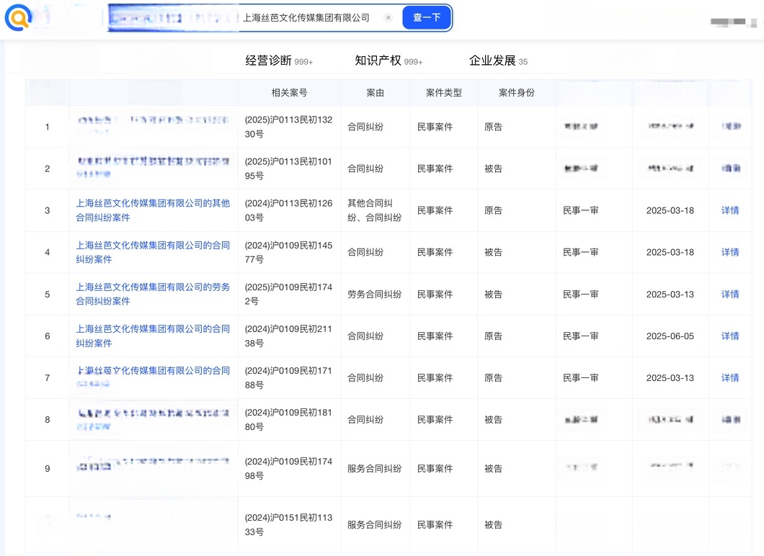Open case title link in row 6
The image size is (764, 556).
153,336
